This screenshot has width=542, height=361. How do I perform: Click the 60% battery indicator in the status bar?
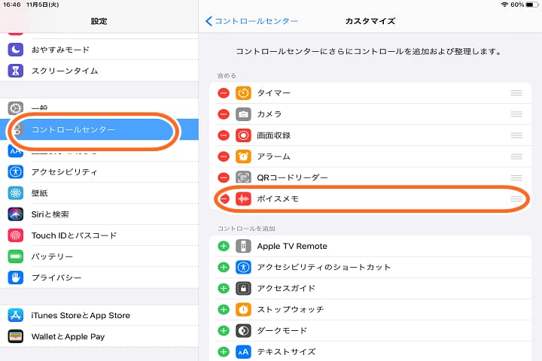[525, 5]
